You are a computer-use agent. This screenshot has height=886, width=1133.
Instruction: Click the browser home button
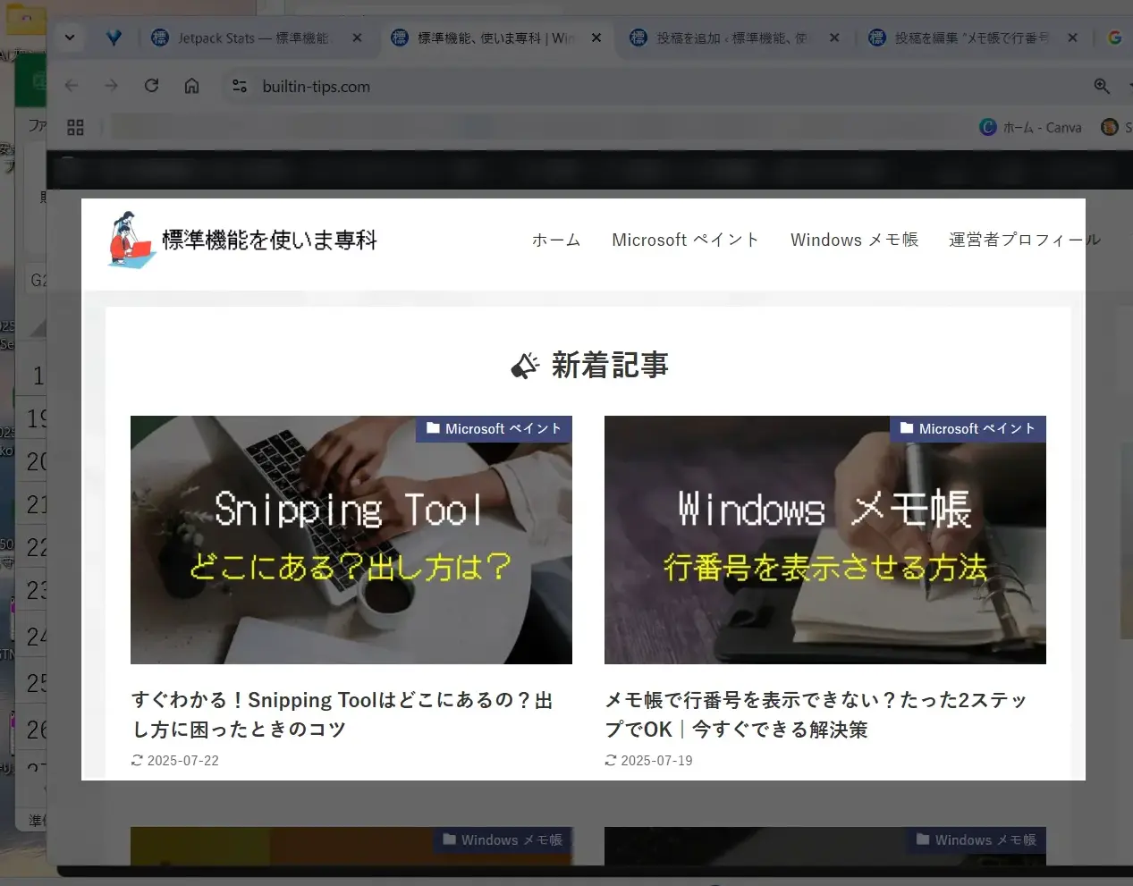tap(191, 86)
